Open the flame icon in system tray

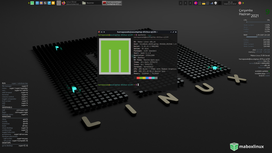pyautogui.click(x=196, y=3)
